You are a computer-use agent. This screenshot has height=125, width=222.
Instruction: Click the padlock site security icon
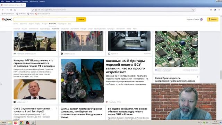[36, 10]
